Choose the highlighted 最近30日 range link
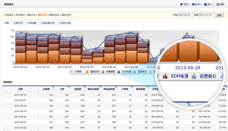Screen dimensions: 228x131 tap(42, 15)
